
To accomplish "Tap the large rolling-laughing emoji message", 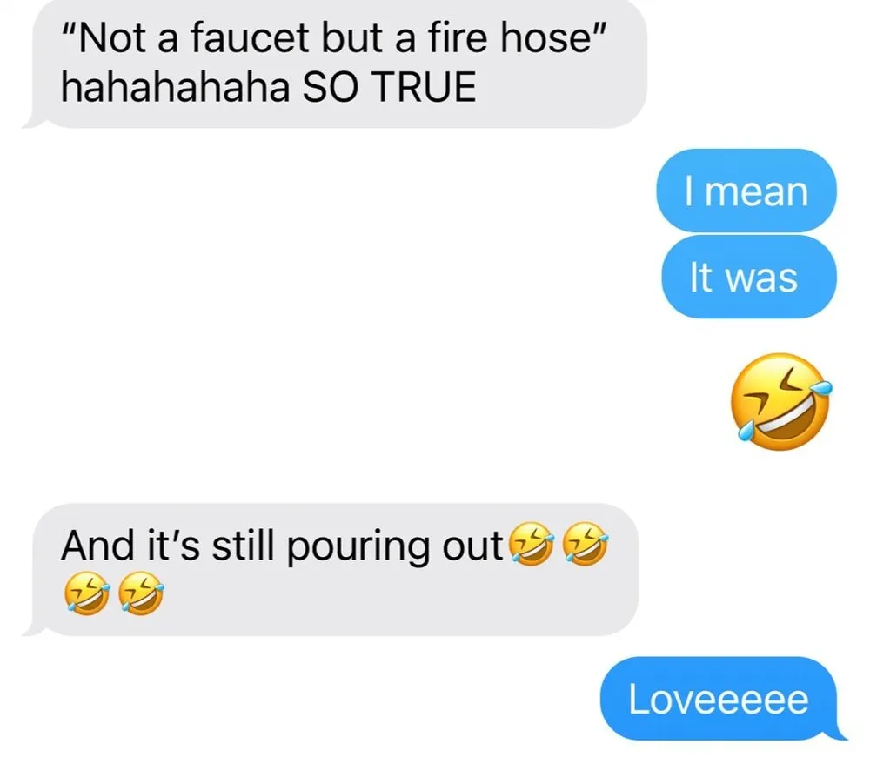I will [x=781, y=402].
